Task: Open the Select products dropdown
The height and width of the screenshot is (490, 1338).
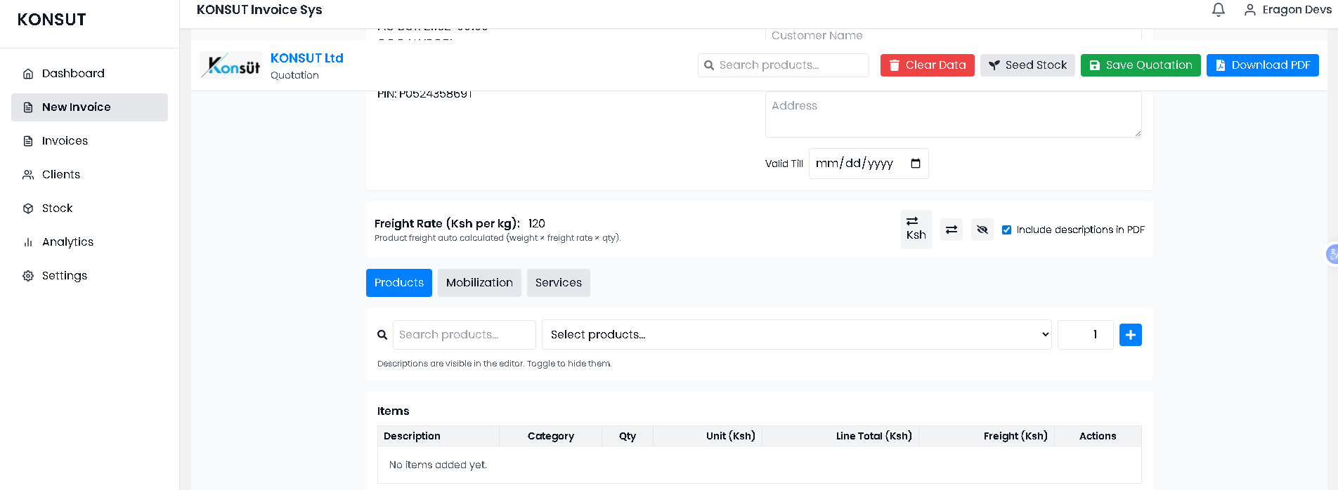Action: (x=797, y=335)
